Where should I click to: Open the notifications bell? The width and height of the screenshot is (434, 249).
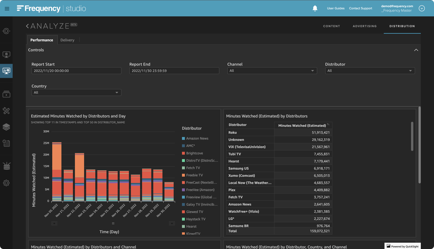click(315, 8)
